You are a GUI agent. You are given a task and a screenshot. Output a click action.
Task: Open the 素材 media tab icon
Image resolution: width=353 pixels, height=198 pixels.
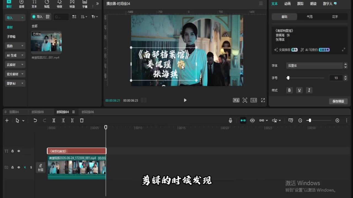coord(9,4)
